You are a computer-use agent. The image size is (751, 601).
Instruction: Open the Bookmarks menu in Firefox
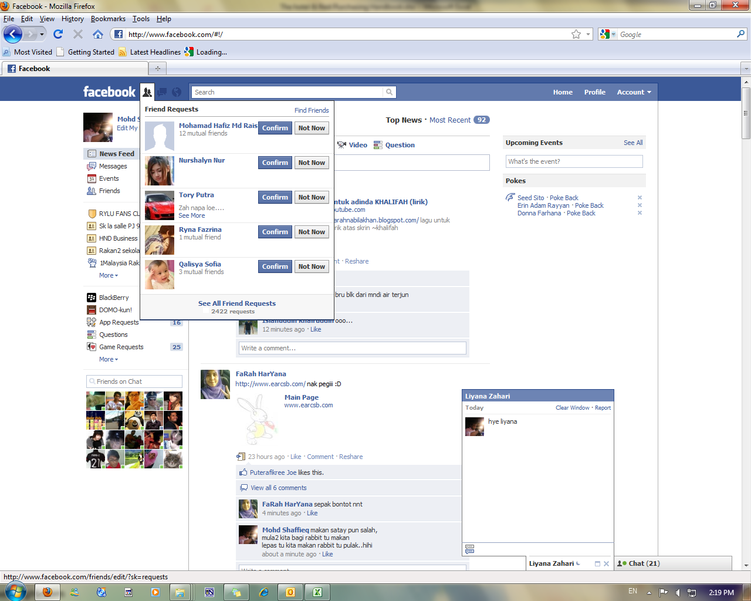(108, 18)
